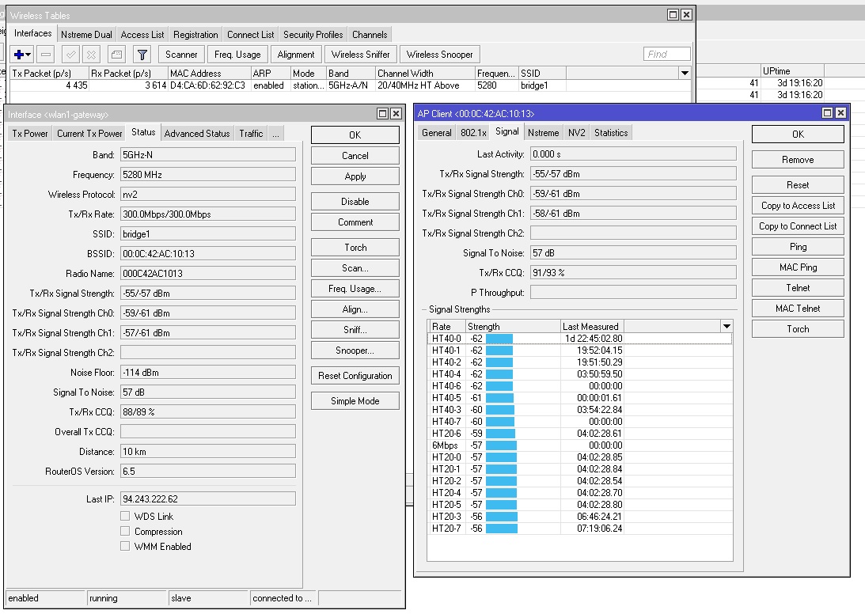Enable the WDS Link checkbox
Image resolution: width=865 pixels, height=614 pixels.
125,517
